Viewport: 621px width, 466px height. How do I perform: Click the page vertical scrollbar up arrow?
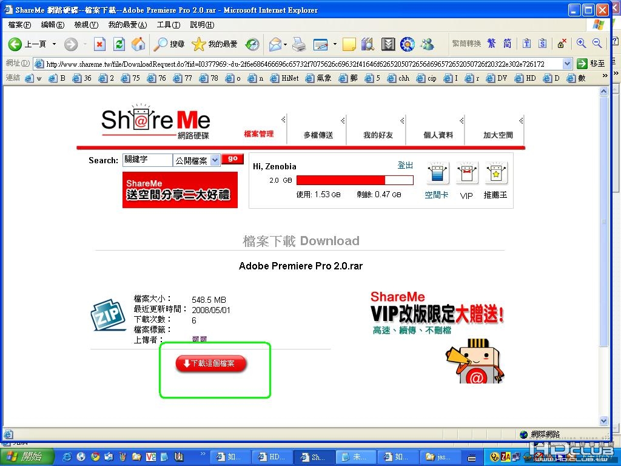(x=603, y=91)
